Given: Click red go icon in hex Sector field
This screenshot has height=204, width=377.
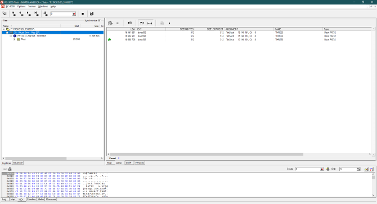Looking at the screenshot, I should coord(322,169).
